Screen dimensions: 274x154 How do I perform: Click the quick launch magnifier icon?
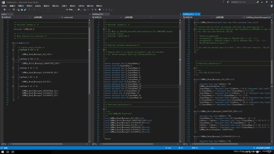point(258,2)
